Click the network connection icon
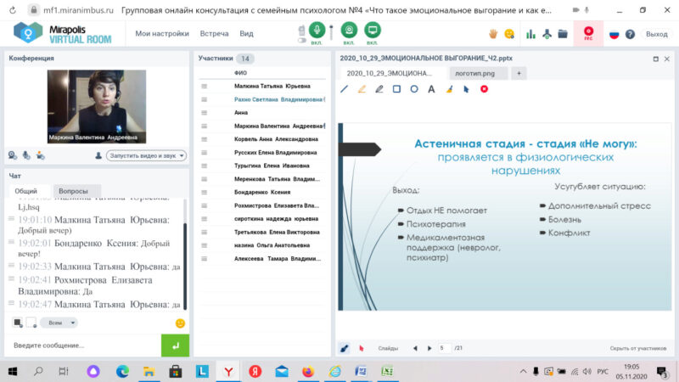 [547, 34]
